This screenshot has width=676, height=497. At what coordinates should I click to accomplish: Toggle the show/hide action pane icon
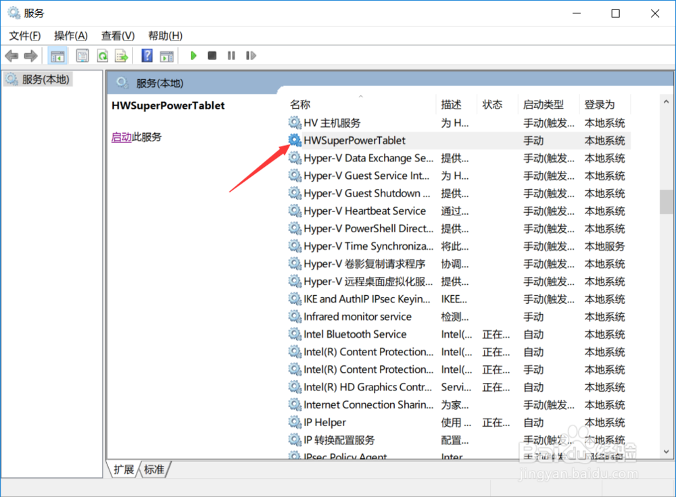166,55
